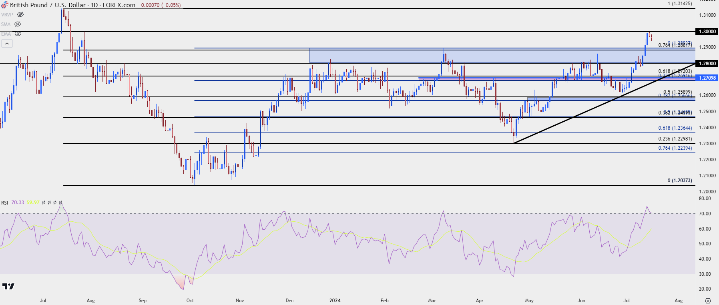
Task: Select the RSI indicator label
Action: point(4,203)
